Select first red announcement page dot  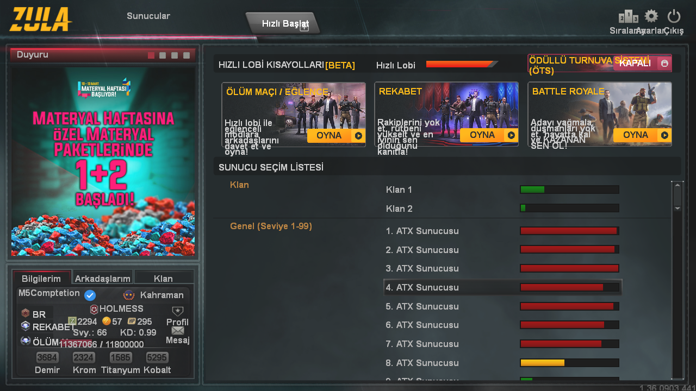click(x=151, y=55)
